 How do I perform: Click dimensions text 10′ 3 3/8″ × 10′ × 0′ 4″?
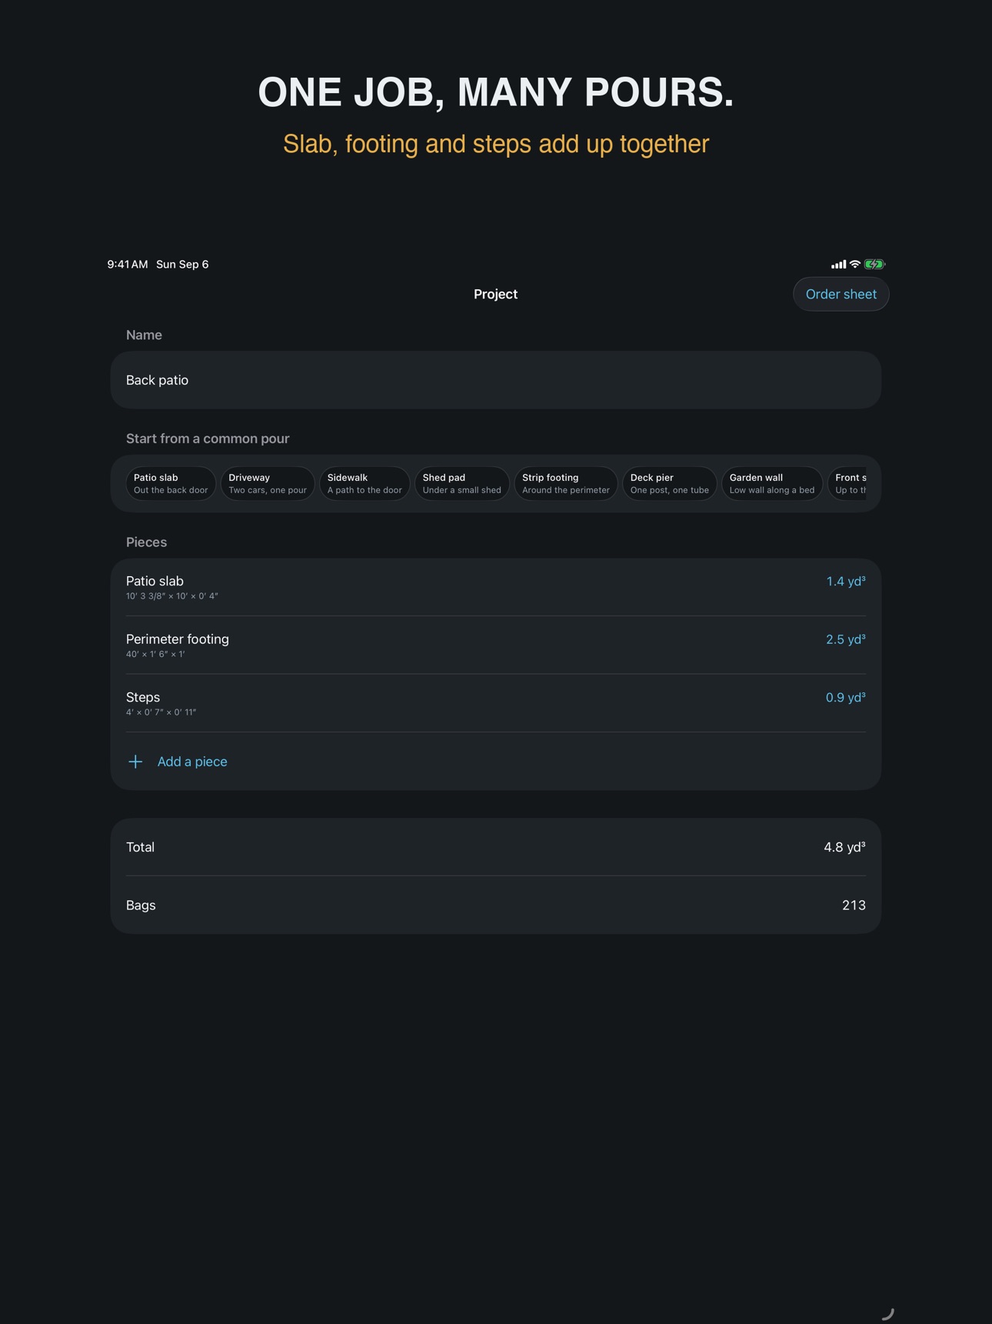pos(172,596)
